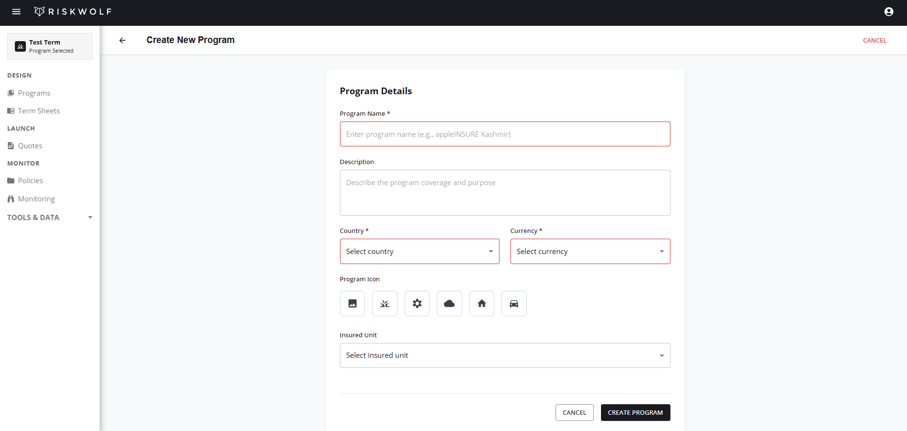This screenshot has width=907, height=431.
Task: Open the Select country dropdown
Action: pyautogui.click(x=419, y=251)
